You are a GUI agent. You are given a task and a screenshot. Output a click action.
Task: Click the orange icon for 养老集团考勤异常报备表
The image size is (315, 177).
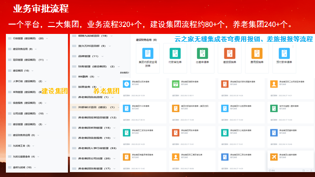click(x=126, y=157)
